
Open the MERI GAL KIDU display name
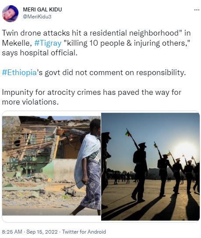[x=42, y=10]
